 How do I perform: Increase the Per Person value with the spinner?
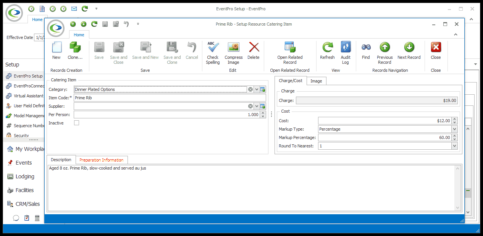tap(263, 113)
